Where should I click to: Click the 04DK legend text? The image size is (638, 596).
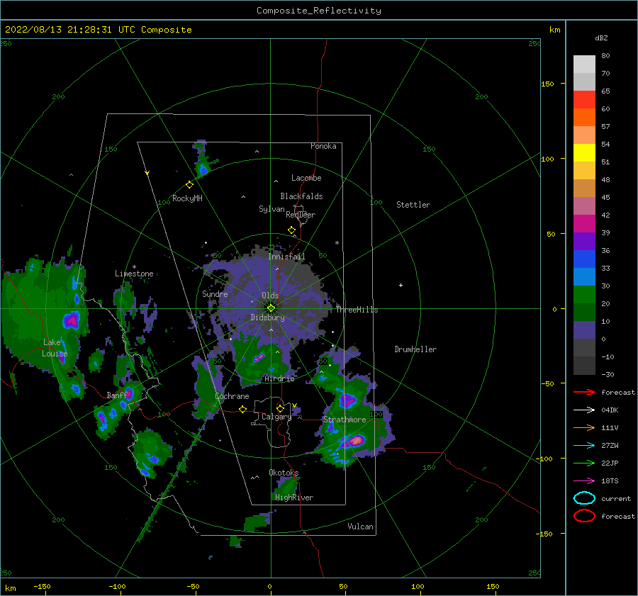(610, 410)
